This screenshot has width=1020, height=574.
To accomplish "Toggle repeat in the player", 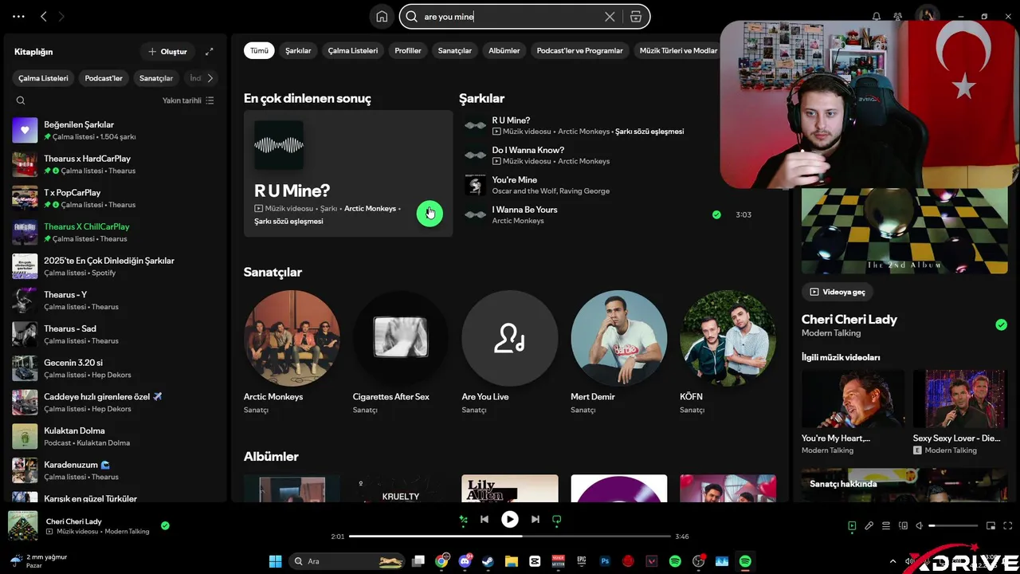I will coord(557,519).
